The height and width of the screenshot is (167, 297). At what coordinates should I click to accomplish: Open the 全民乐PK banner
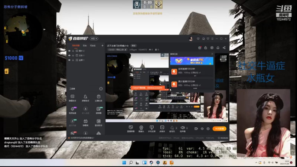(192, 61)
